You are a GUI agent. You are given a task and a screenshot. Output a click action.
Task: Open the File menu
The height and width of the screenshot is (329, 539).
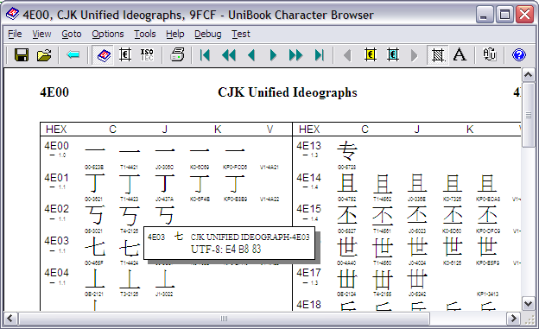point(15,34)
